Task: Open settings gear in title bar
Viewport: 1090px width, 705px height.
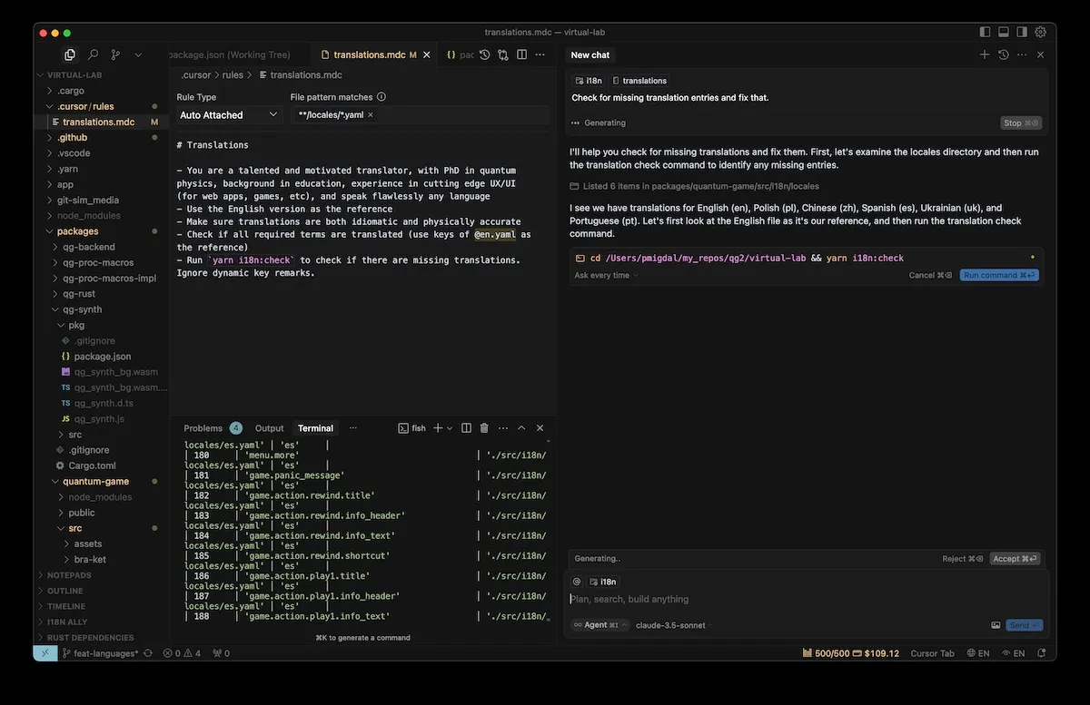Action: (1040, 32)
